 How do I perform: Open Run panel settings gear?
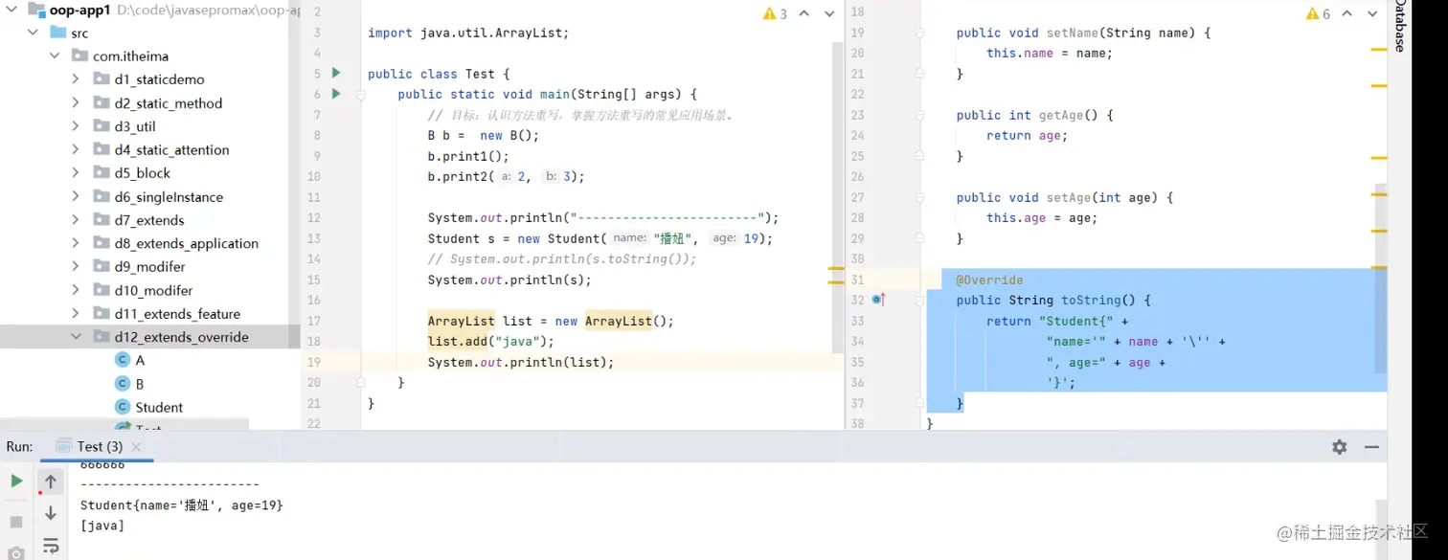(x=1340, y=447)
